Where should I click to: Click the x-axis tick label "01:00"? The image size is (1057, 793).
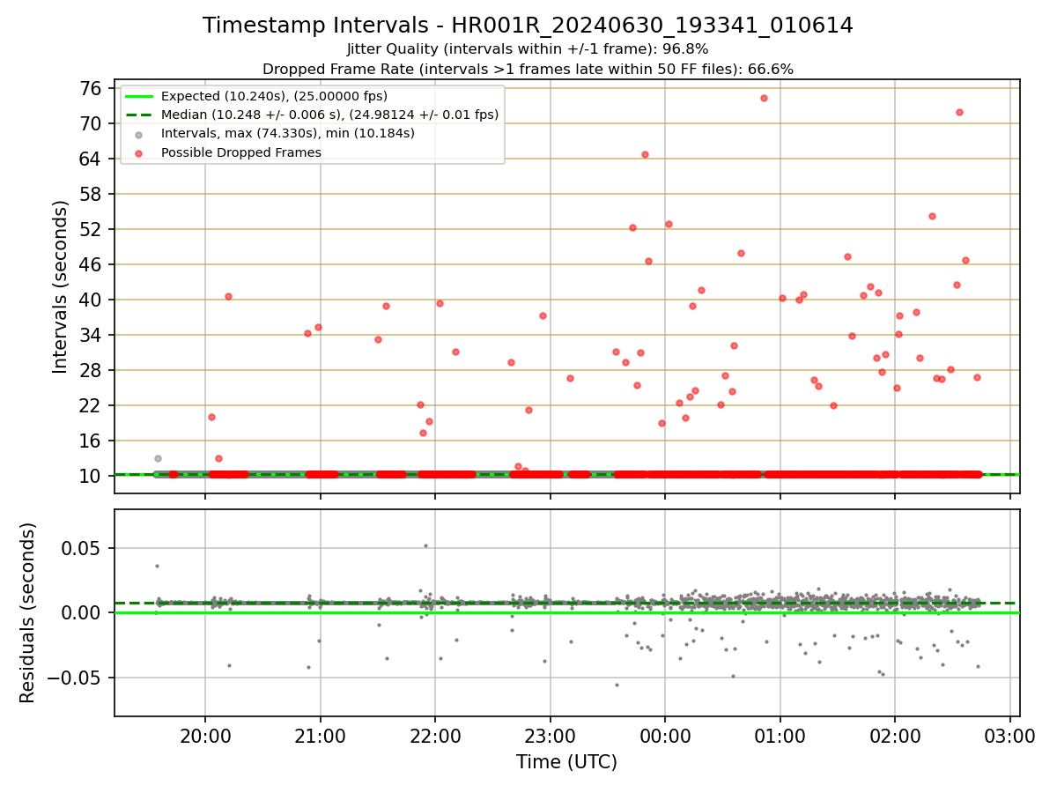pos(780,737)
